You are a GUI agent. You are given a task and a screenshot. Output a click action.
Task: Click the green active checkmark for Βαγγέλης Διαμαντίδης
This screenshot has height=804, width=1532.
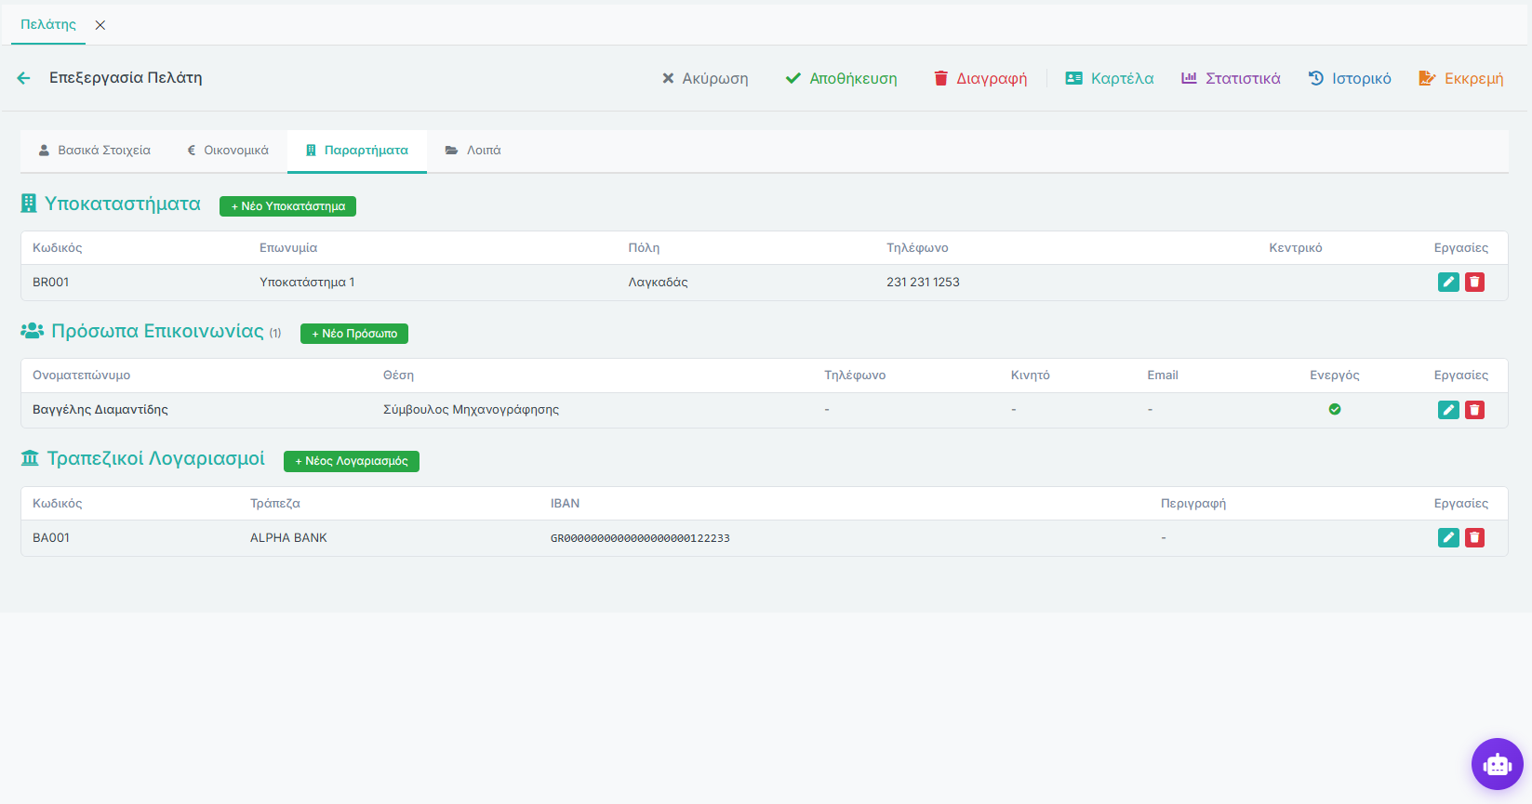(x=1335, y=409)
